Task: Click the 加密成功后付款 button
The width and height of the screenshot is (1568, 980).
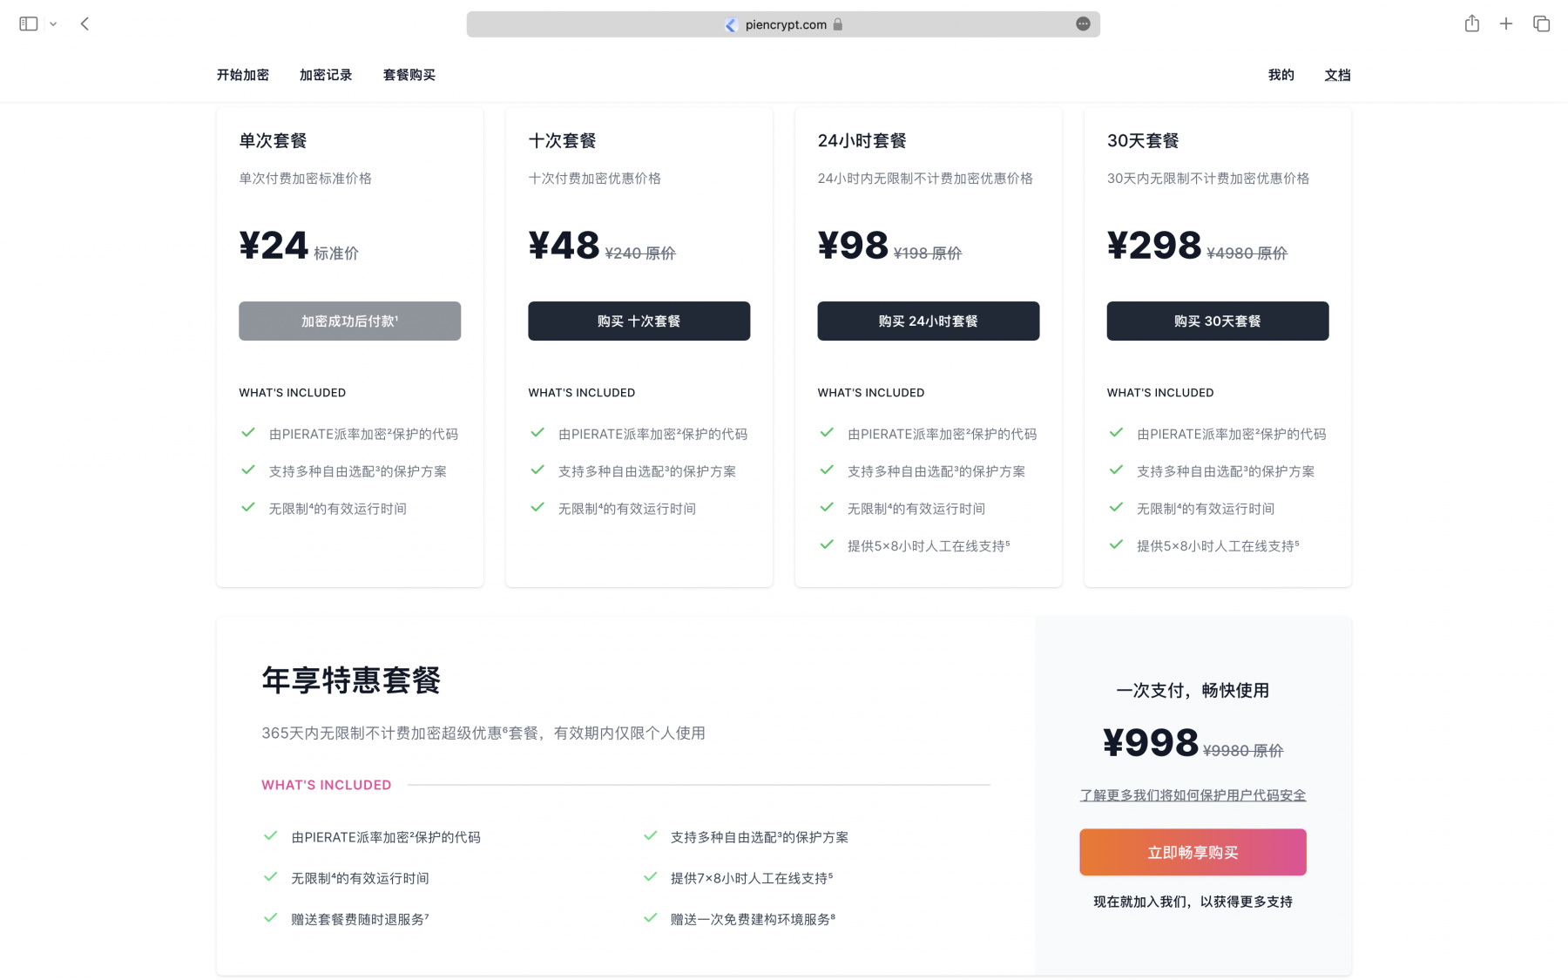Action: [x=350, y=321]
